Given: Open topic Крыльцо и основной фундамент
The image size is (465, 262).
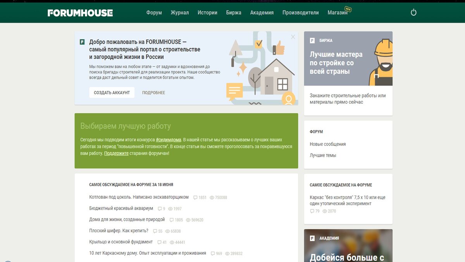Looking at the screenshot, I should (x=121, y=242).
